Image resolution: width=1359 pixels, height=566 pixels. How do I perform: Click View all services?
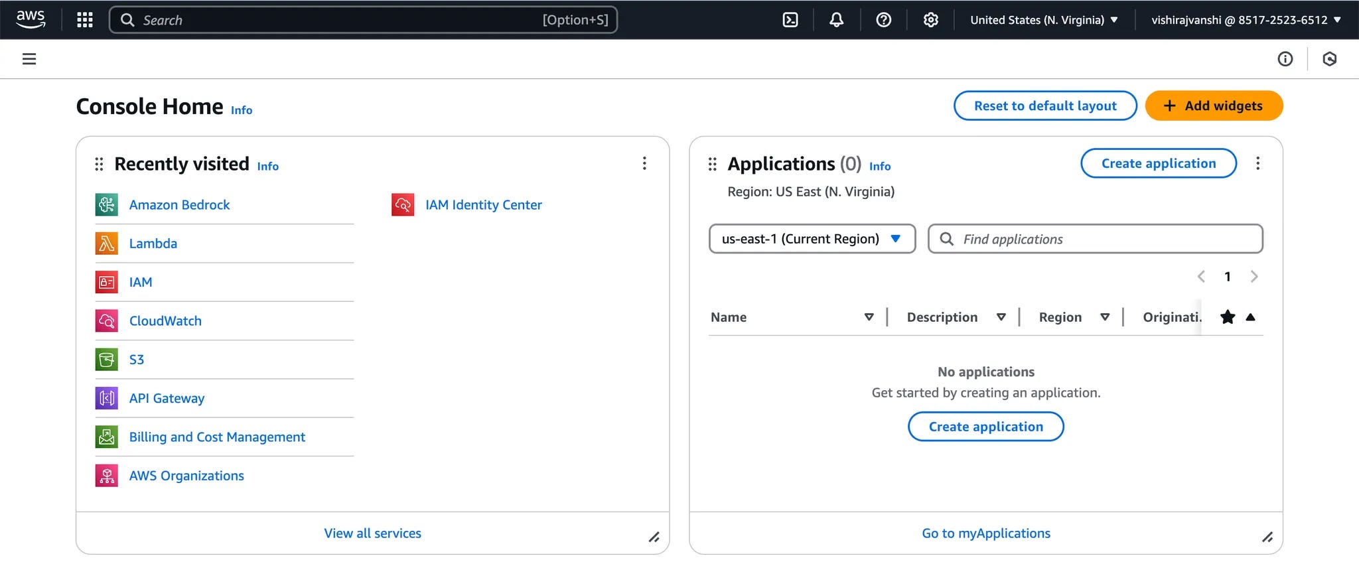(372, 533)
